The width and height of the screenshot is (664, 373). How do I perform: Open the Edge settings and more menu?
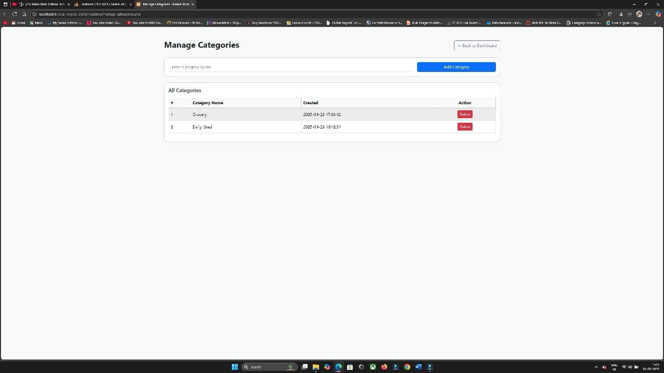pos(649,14)
